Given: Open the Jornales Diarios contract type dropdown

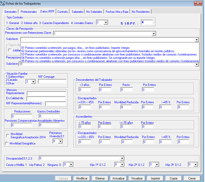Looking at the screenshot, I should [106, 22].
